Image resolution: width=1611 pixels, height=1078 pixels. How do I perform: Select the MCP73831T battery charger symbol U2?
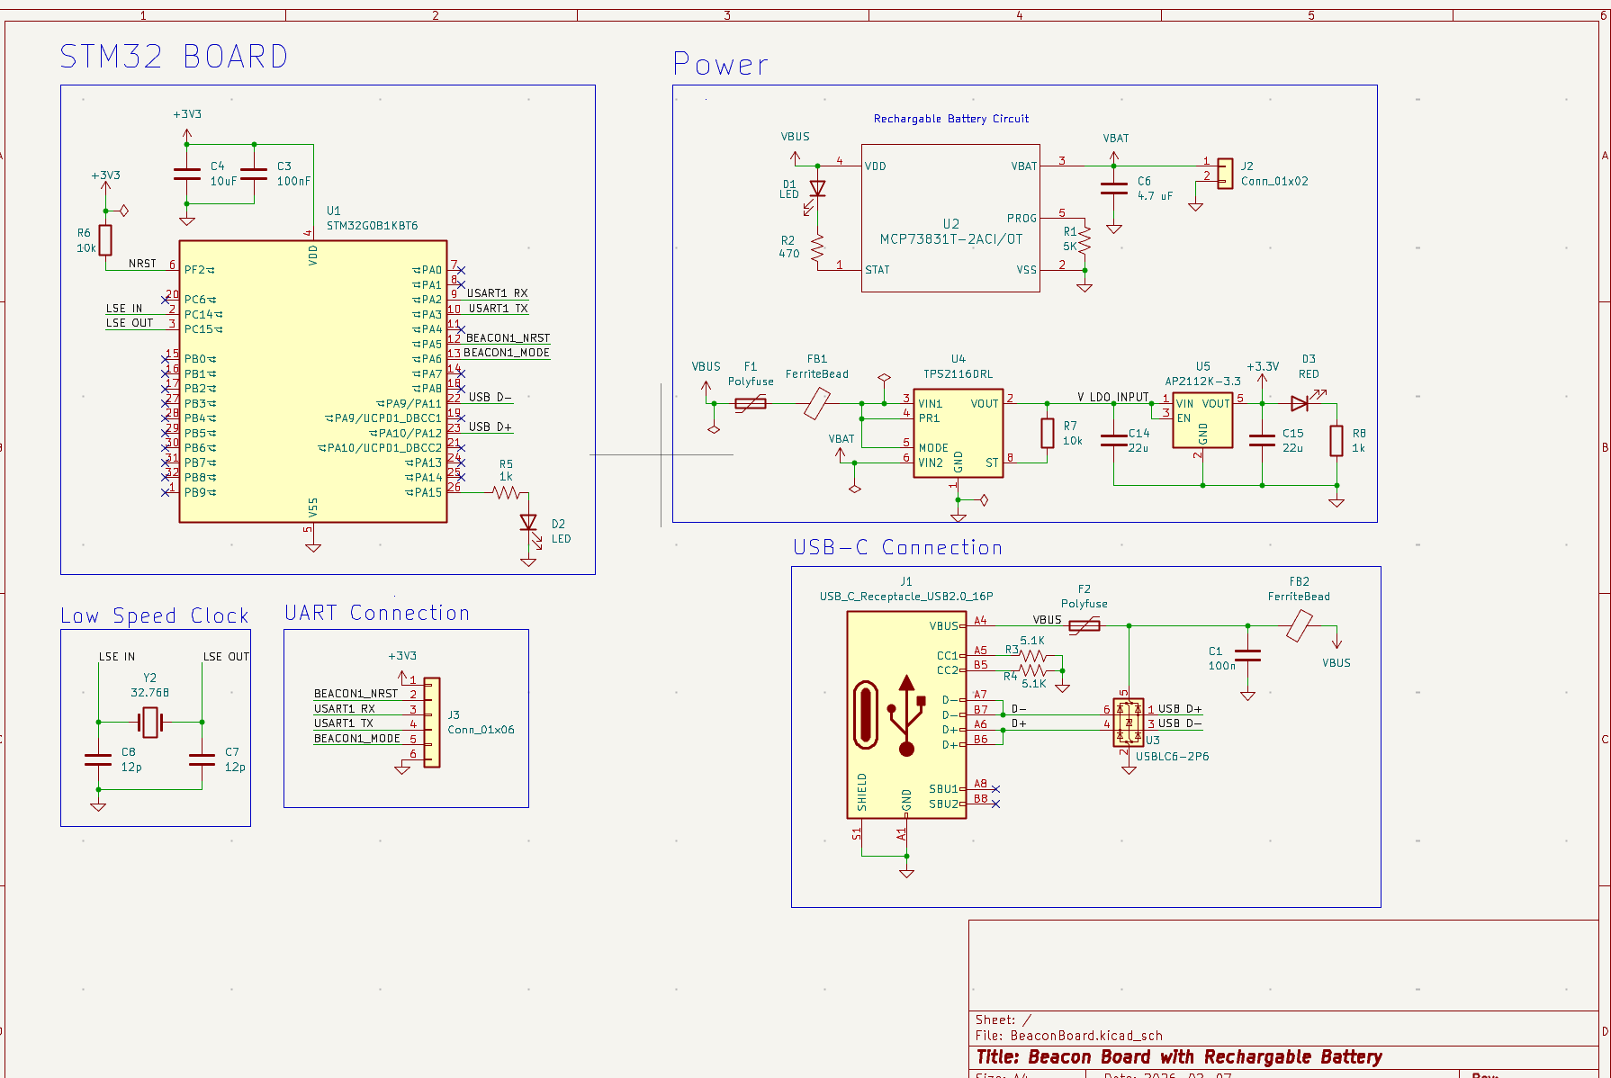click(x=950, y=216)
